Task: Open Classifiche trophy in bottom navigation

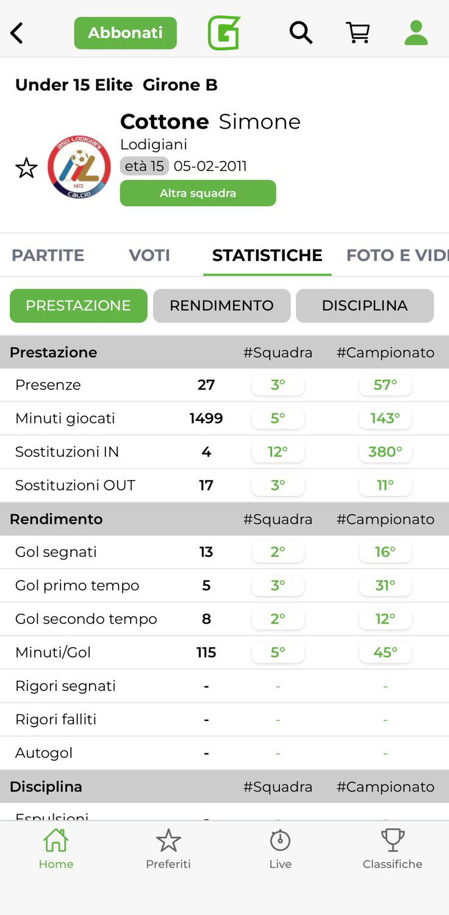Action: pos(392,848)
